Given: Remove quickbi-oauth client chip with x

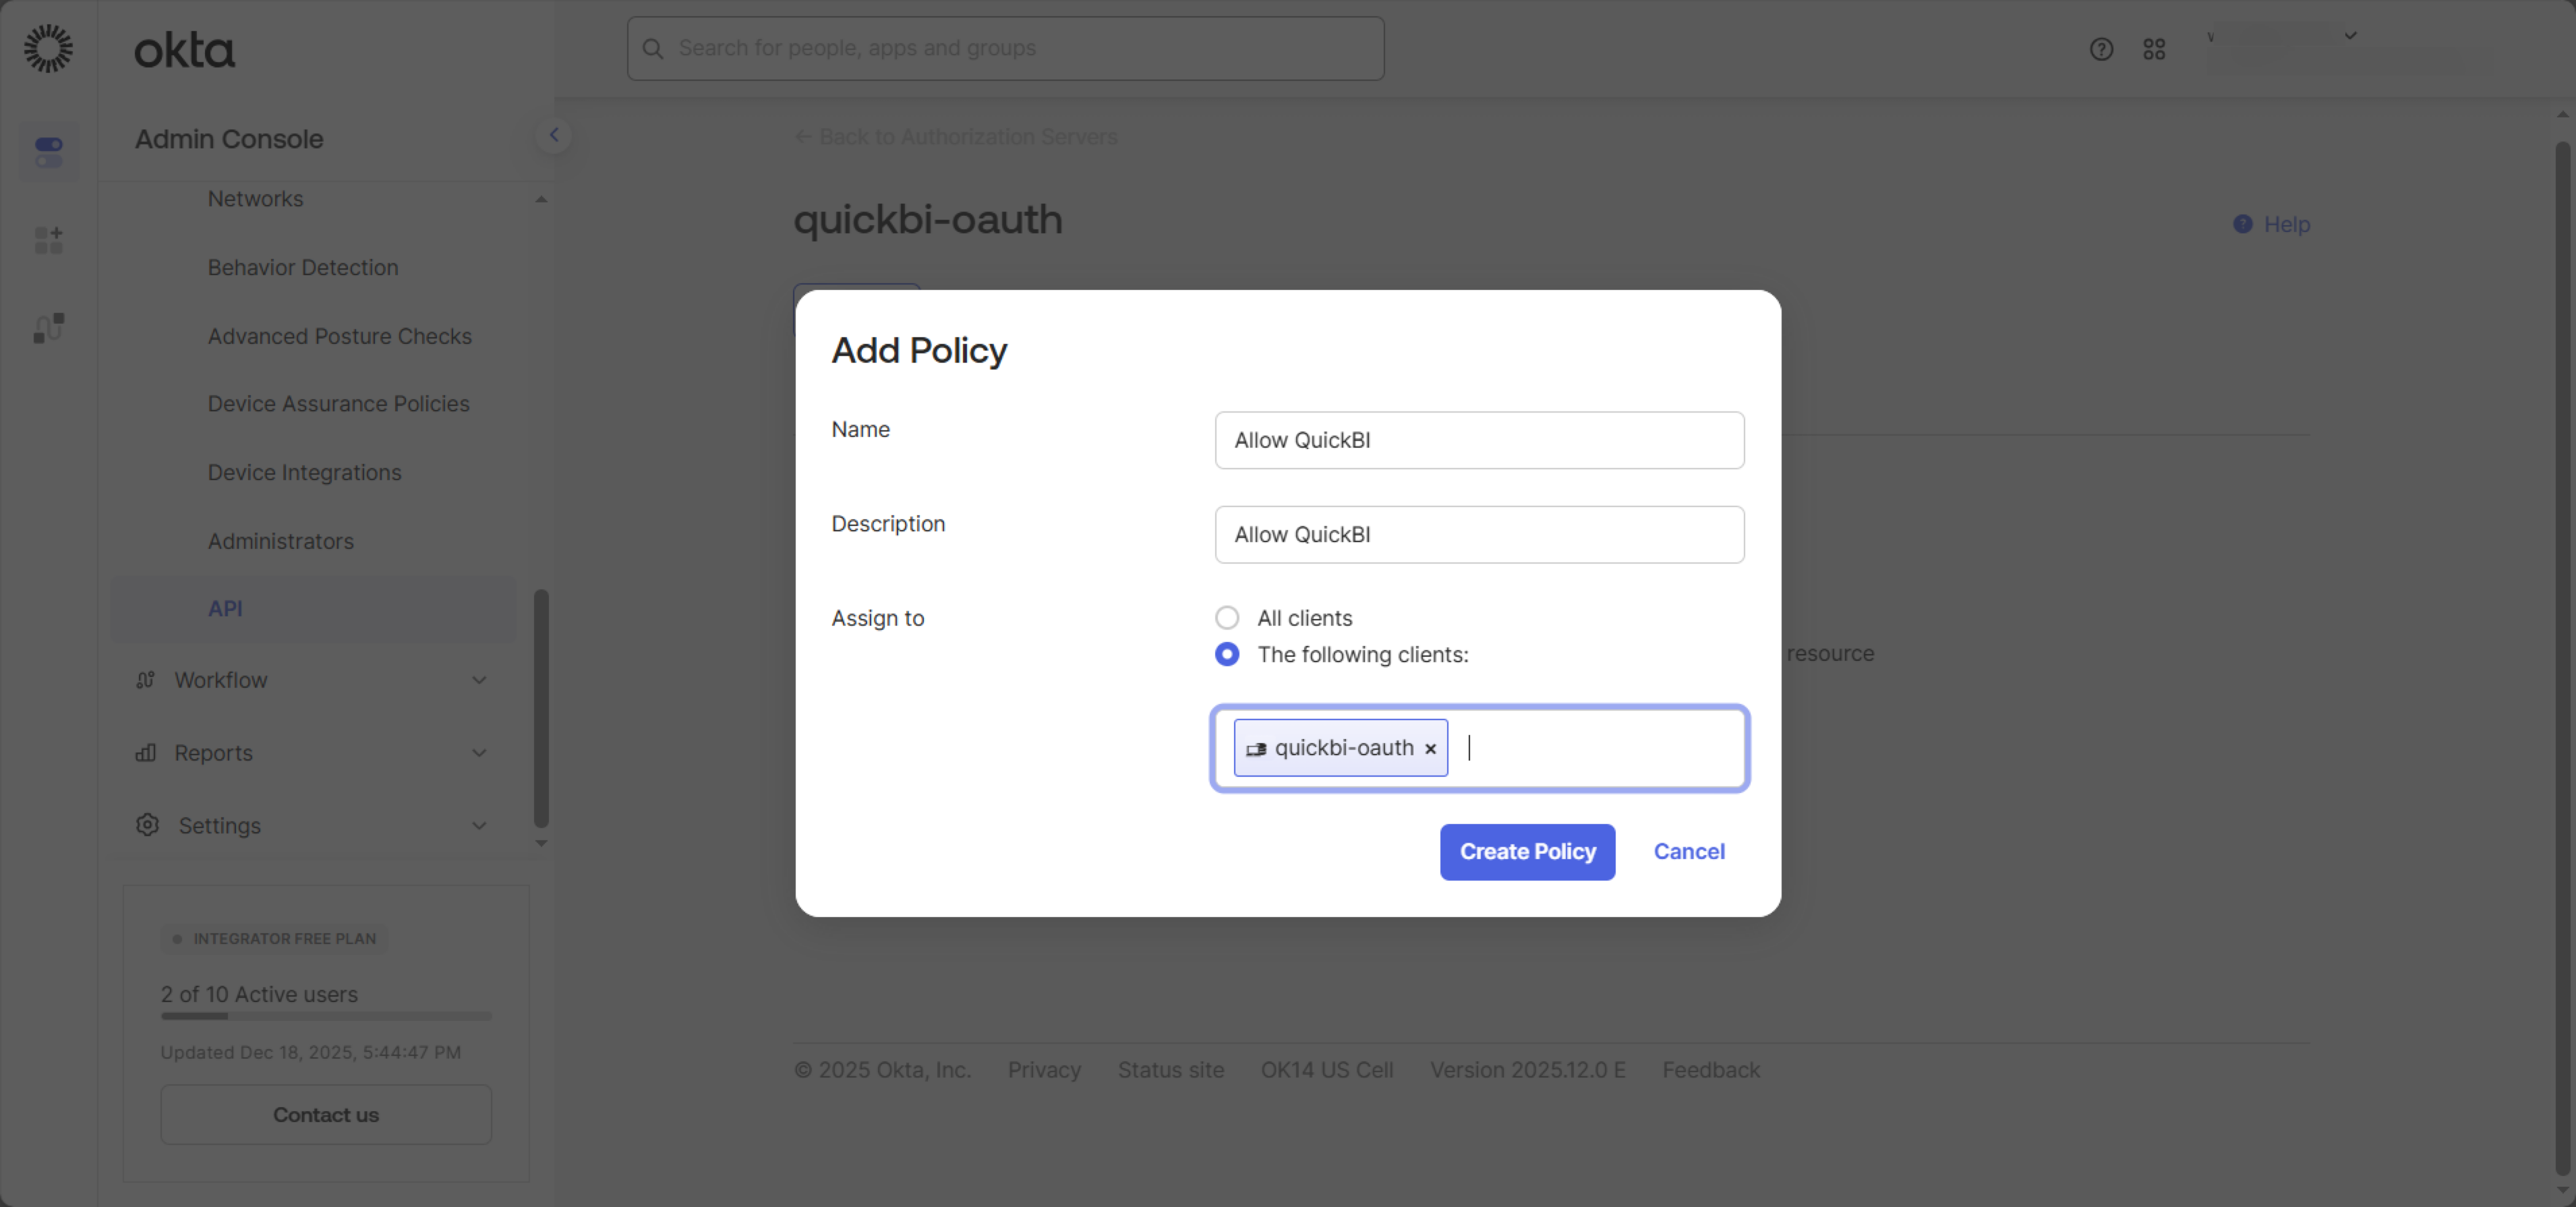Looking at the screenshot, I should (1430, 749).
